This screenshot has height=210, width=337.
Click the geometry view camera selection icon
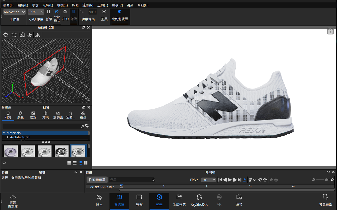pos(22,35)
